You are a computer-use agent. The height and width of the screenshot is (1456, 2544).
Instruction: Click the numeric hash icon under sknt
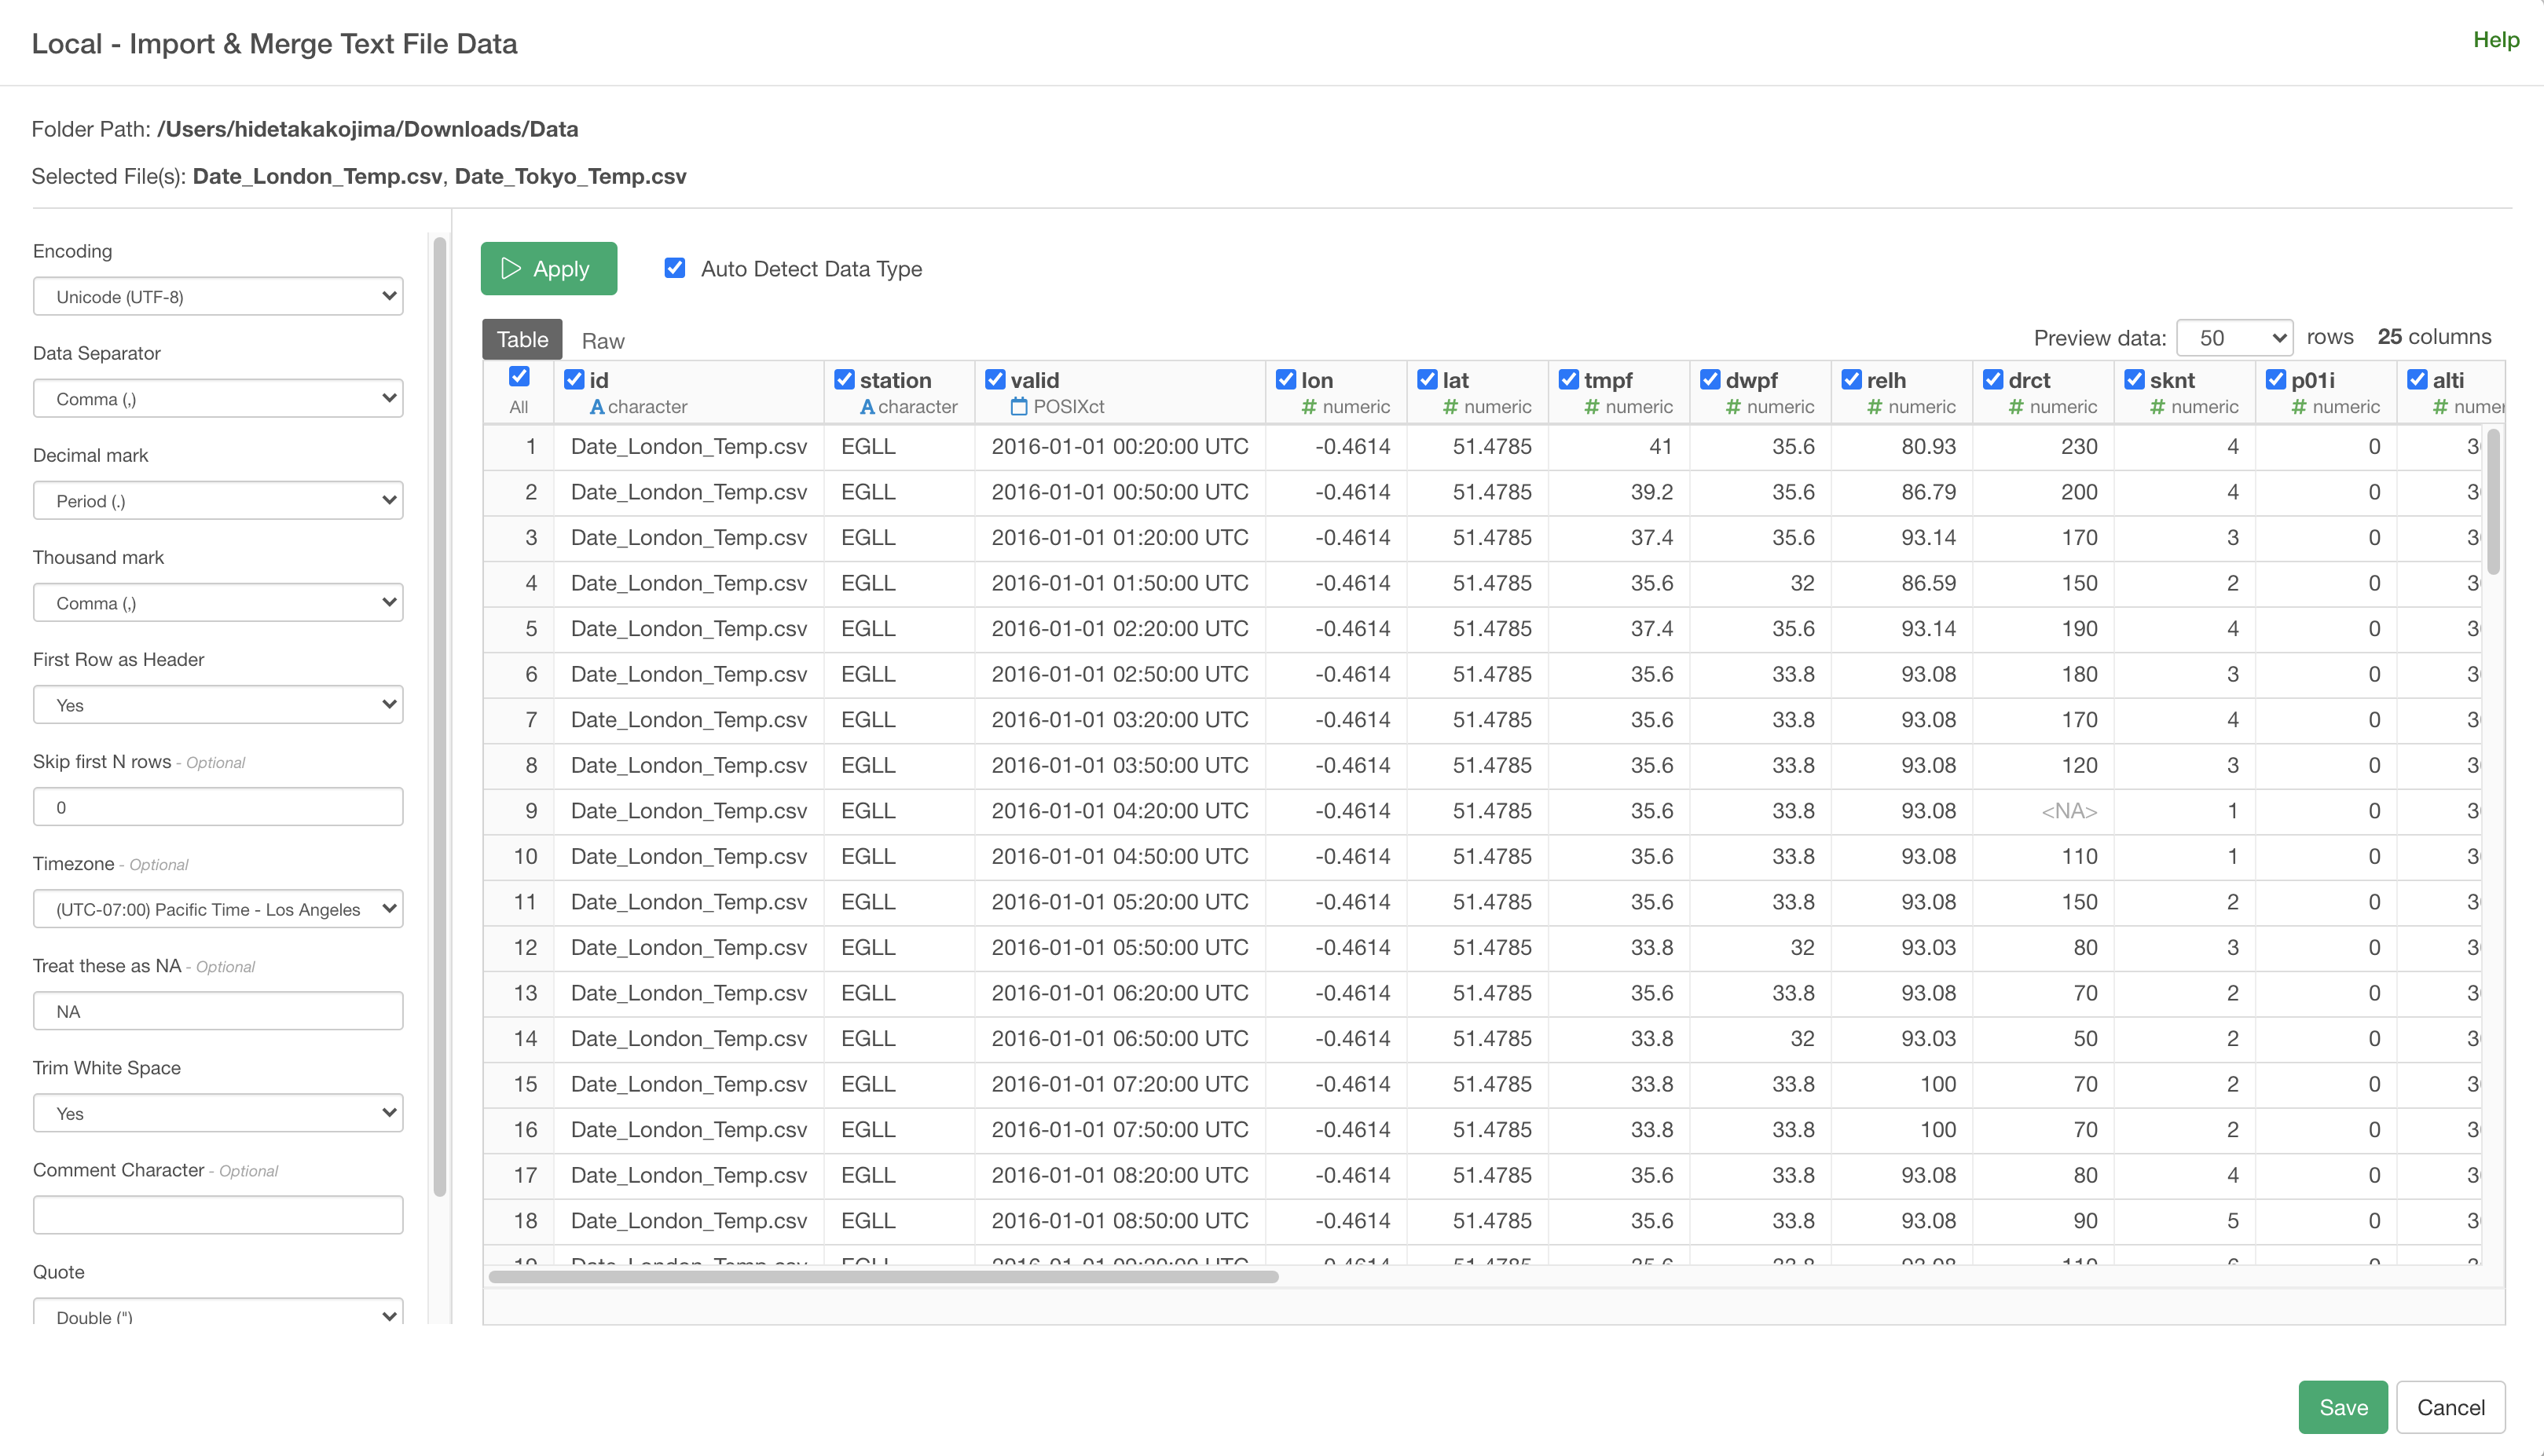[2157, 407]
